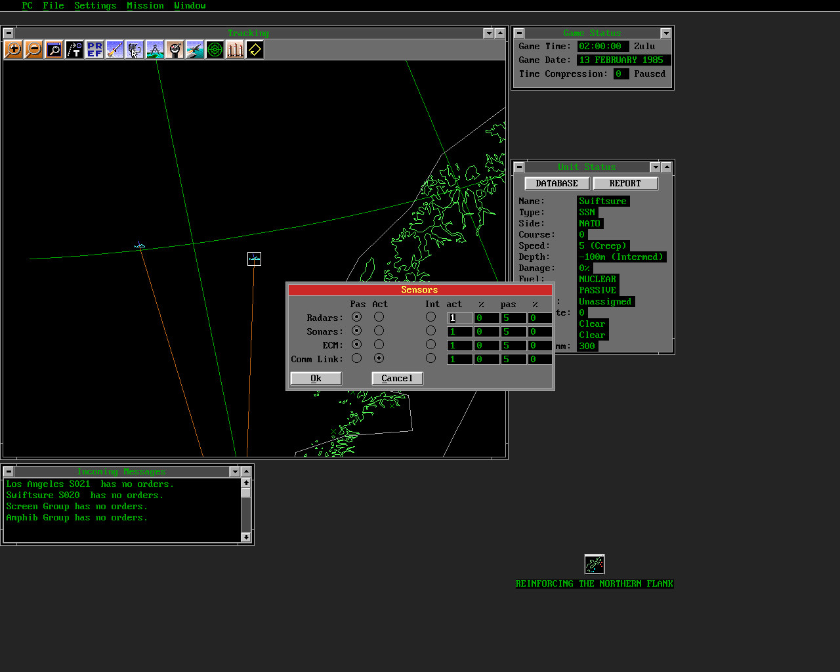840x672 pixels.
Task: Switch Comm Link to Passive
Action: point(356,358)
